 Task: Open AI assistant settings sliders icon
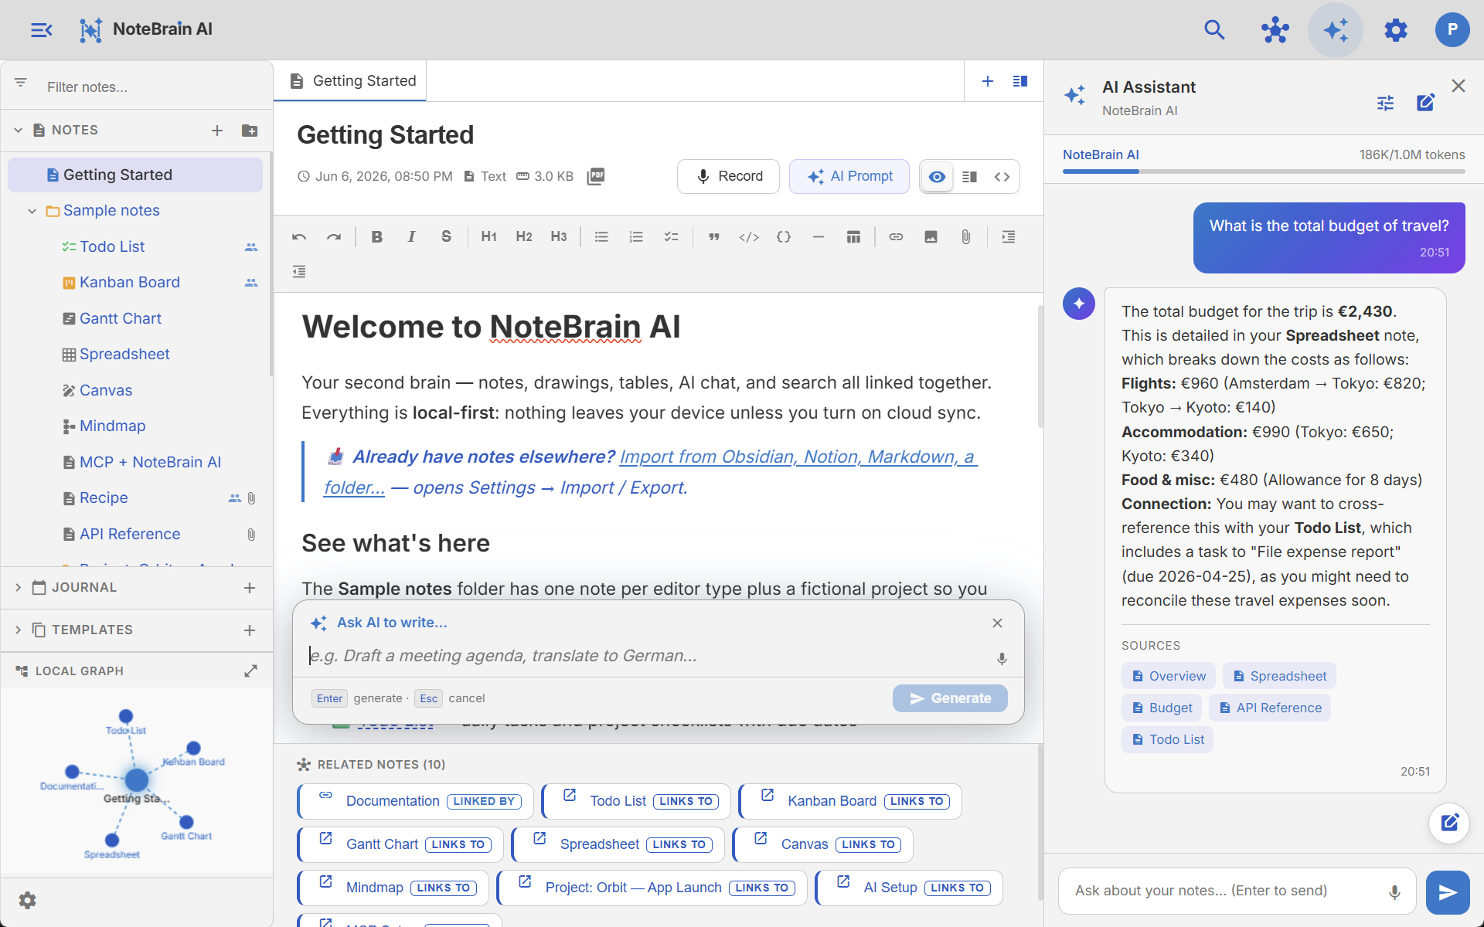(1385, 102)
